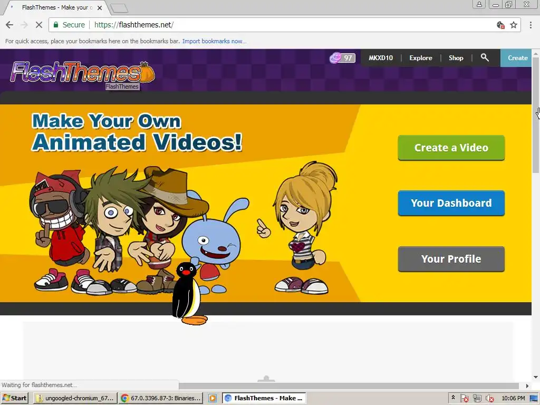The image size is (540, 405).
Task: Click the 10:06 PM clock
Action: [x=513, y=398]
